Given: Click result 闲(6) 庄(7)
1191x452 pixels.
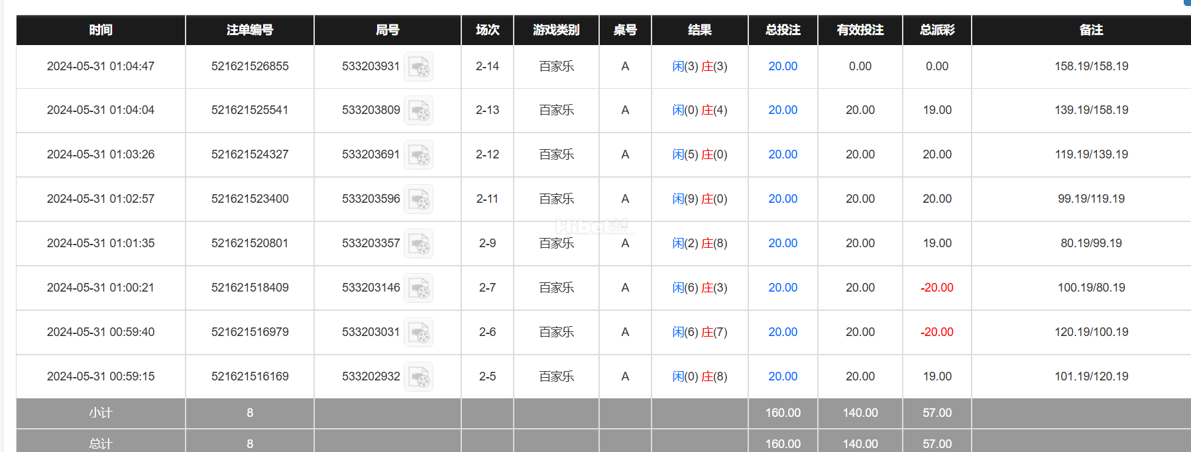Looking at the screenshot, I should coord(700,332).
